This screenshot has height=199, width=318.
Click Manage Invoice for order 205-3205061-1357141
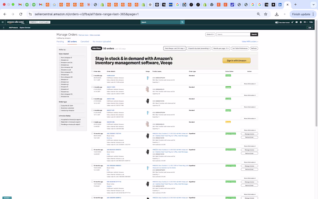coord(249,134)
